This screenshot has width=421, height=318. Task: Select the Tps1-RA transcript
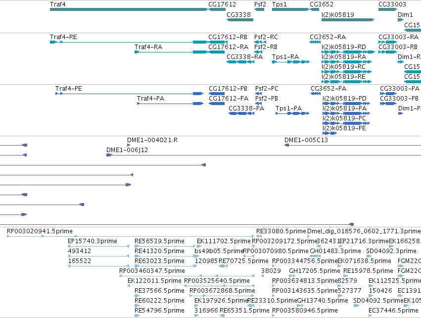coord(291,62)
